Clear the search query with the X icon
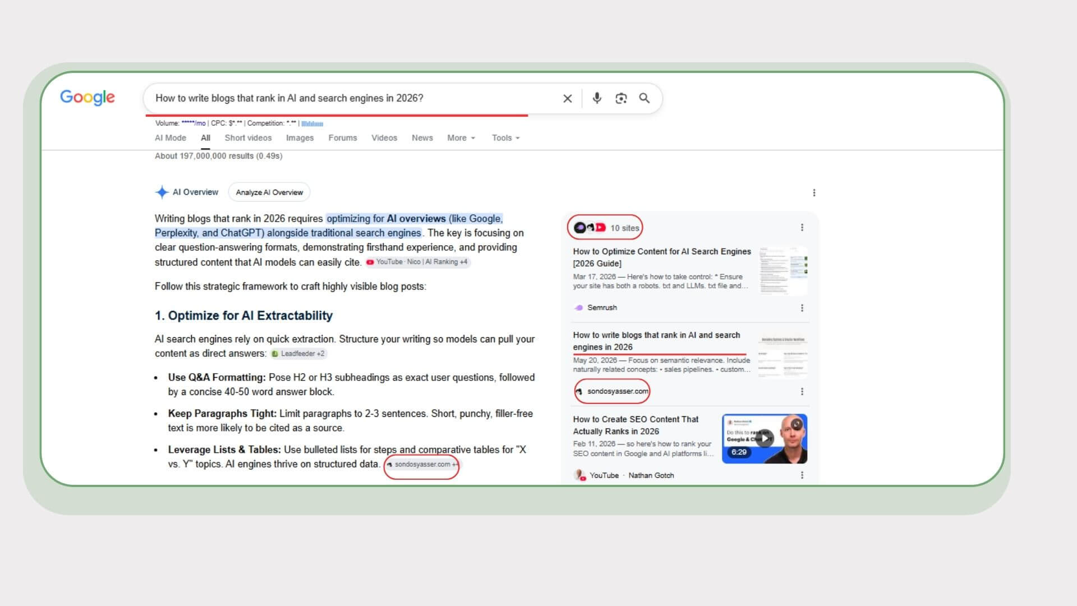This screenshot has width=1077, height=606. point(568,99)
